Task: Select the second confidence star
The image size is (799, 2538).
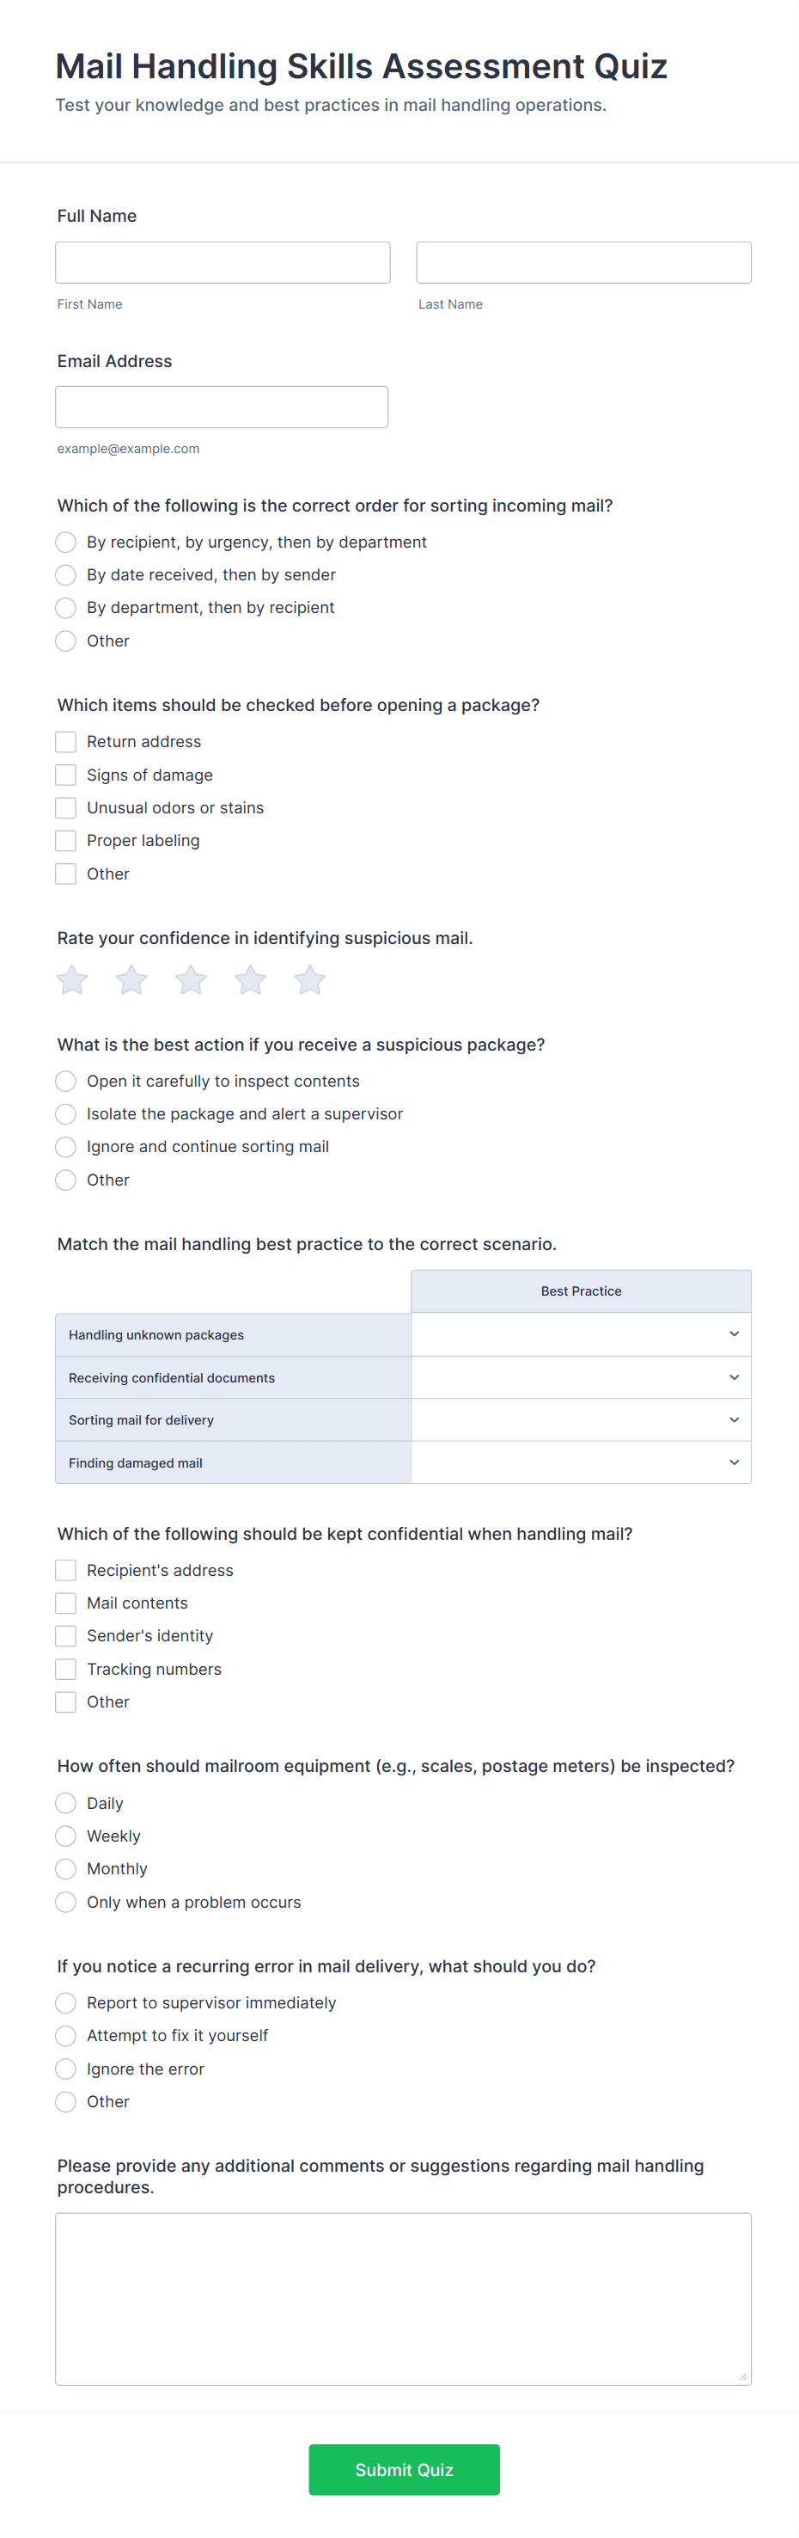Action: click(131, 979)
